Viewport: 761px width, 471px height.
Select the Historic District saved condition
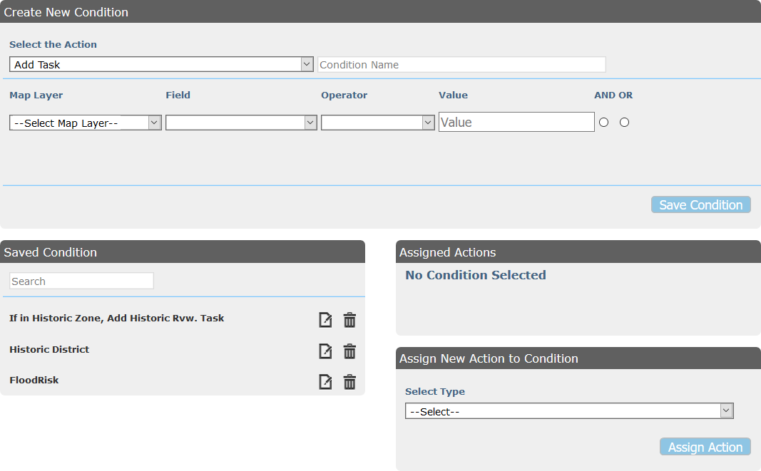pyautogui.click(x=49, y=349)
